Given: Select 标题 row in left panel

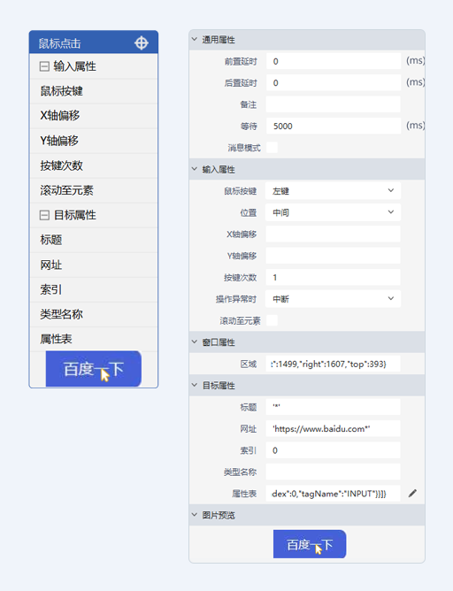Looking at the screenshot, I should tap(94, 240).
